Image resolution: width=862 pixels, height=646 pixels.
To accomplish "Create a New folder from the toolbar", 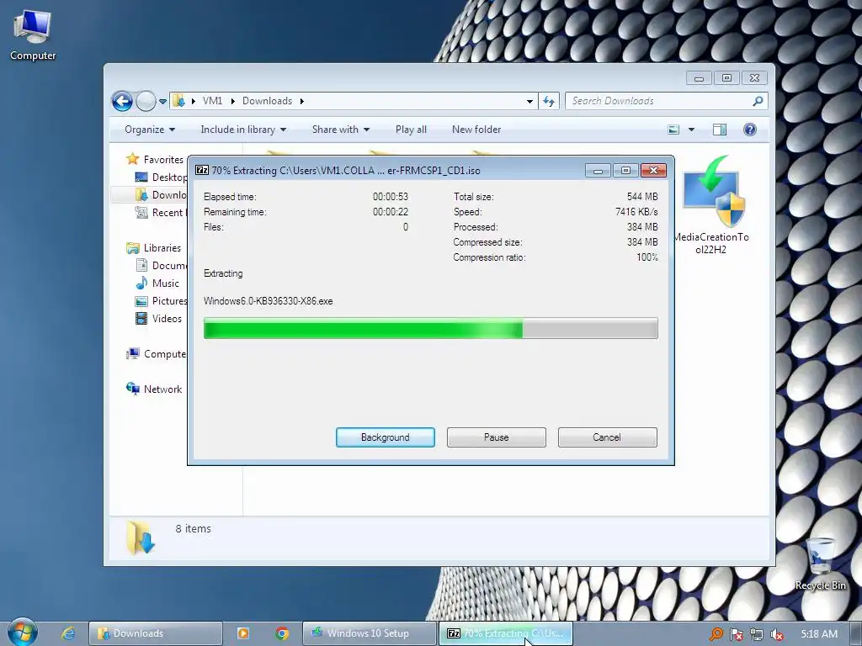I will click(476, 130).
